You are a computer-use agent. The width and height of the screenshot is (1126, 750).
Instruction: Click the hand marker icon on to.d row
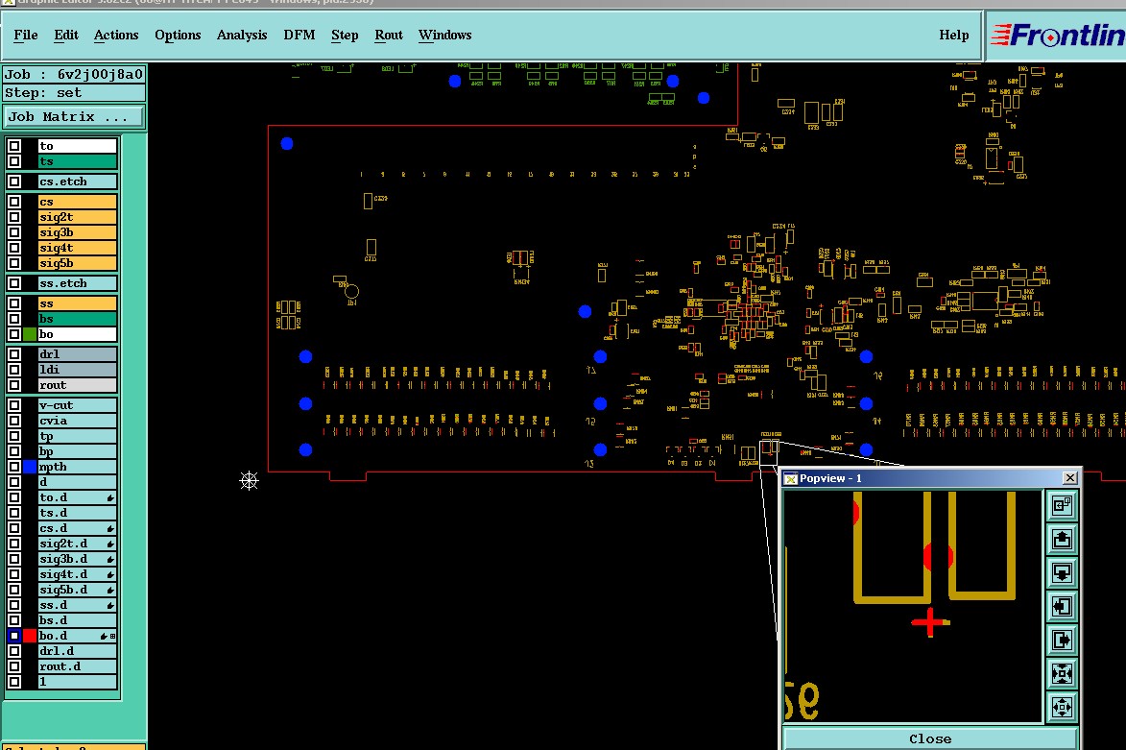pos(110,497)
